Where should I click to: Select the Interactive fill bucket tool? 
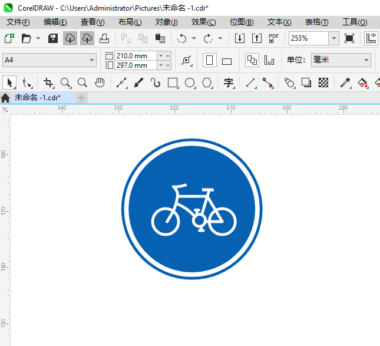pyautogui.click(x=362, y=83)
